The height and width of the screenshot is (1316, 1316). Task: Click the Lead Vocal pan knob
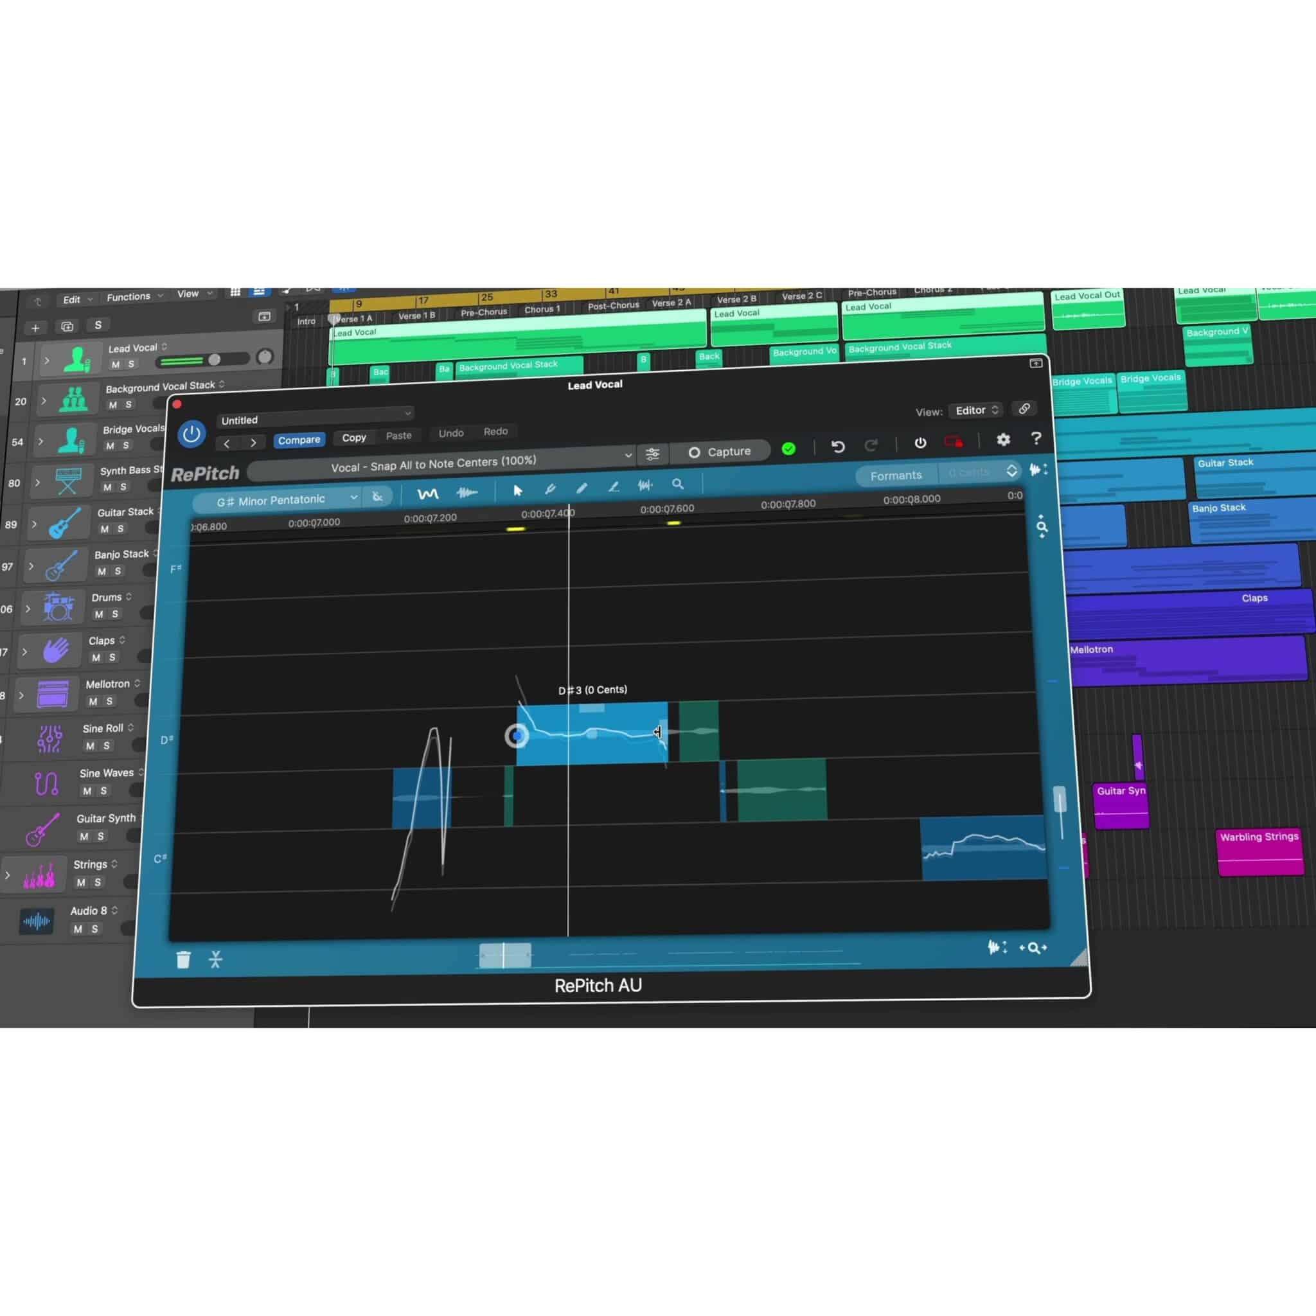tap(265, 356)
